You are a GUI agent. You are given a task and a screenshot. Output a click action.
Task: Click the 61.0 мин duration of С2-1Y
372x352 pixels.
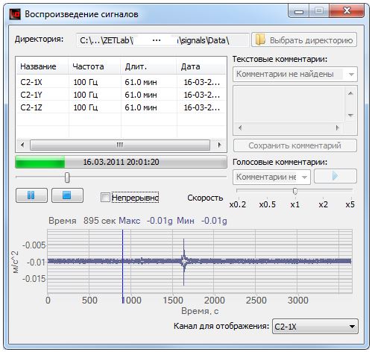(141, 95)
